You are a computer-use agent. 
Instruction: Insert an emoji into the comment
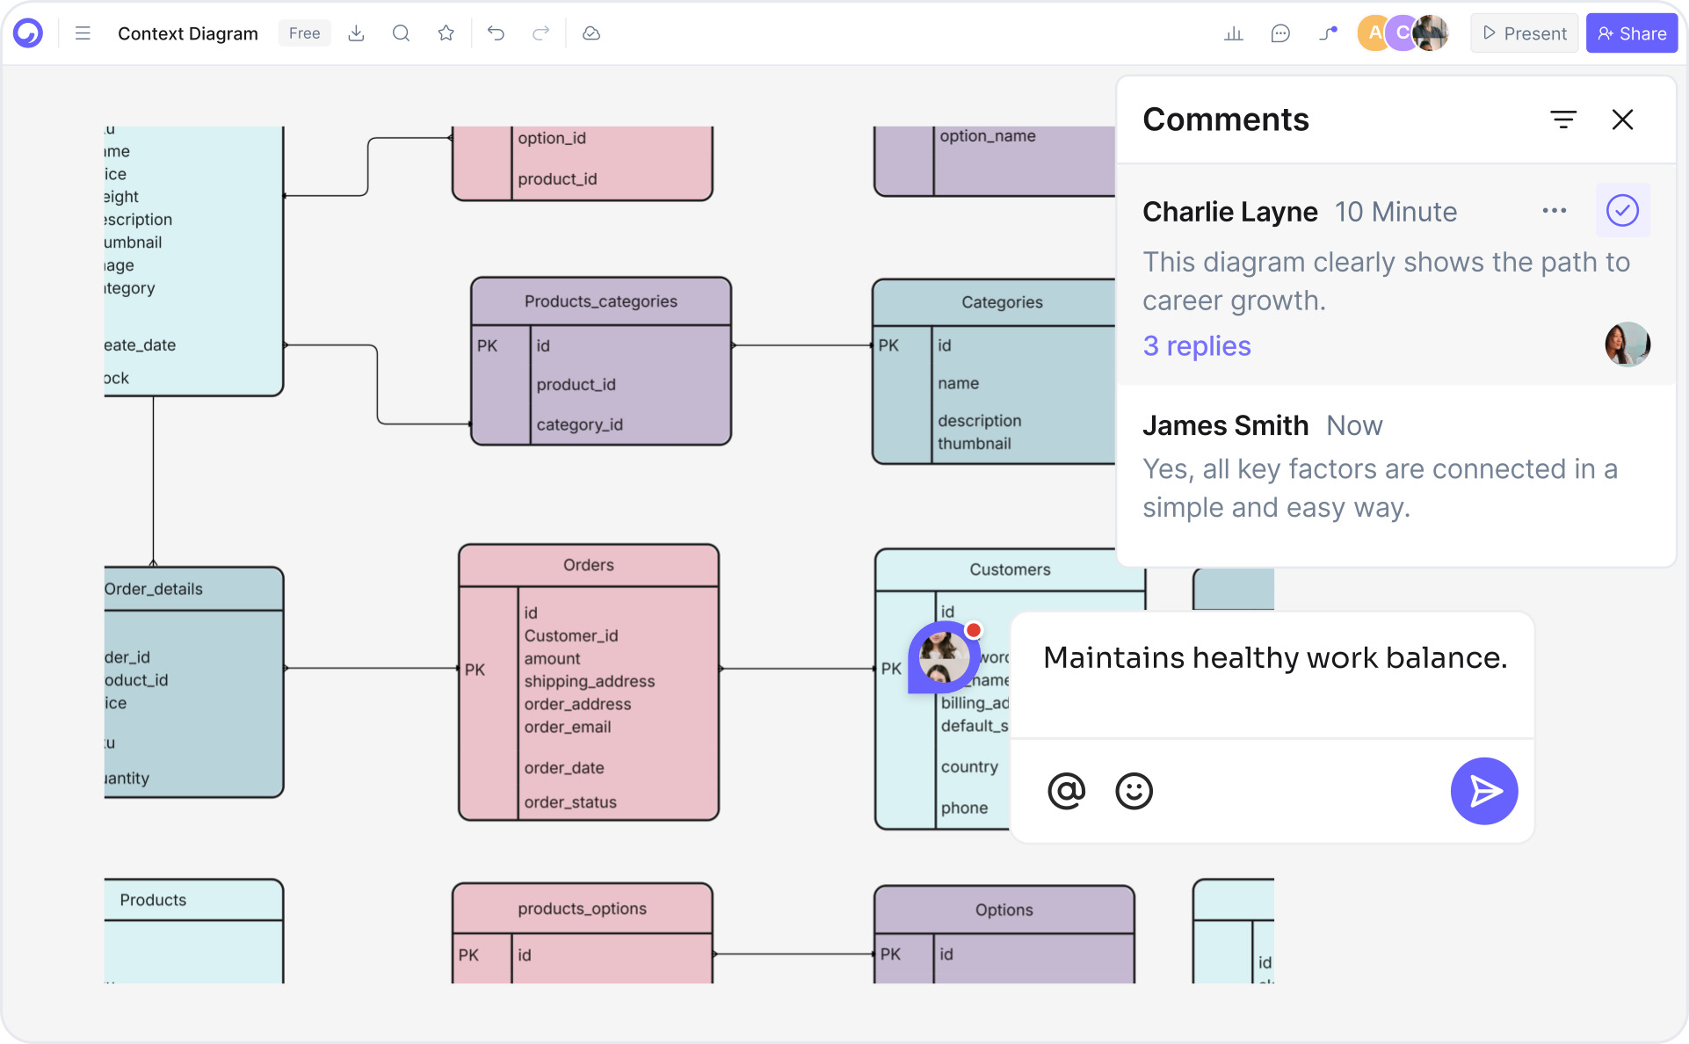tap(1134, 791)
